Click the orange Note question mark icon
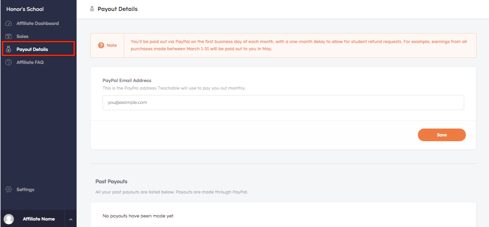 point(101,45)
